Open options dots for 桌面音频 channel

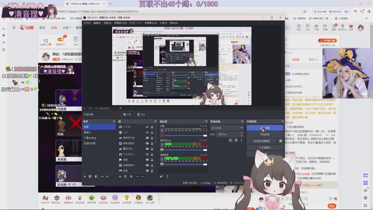pos(162,159)
